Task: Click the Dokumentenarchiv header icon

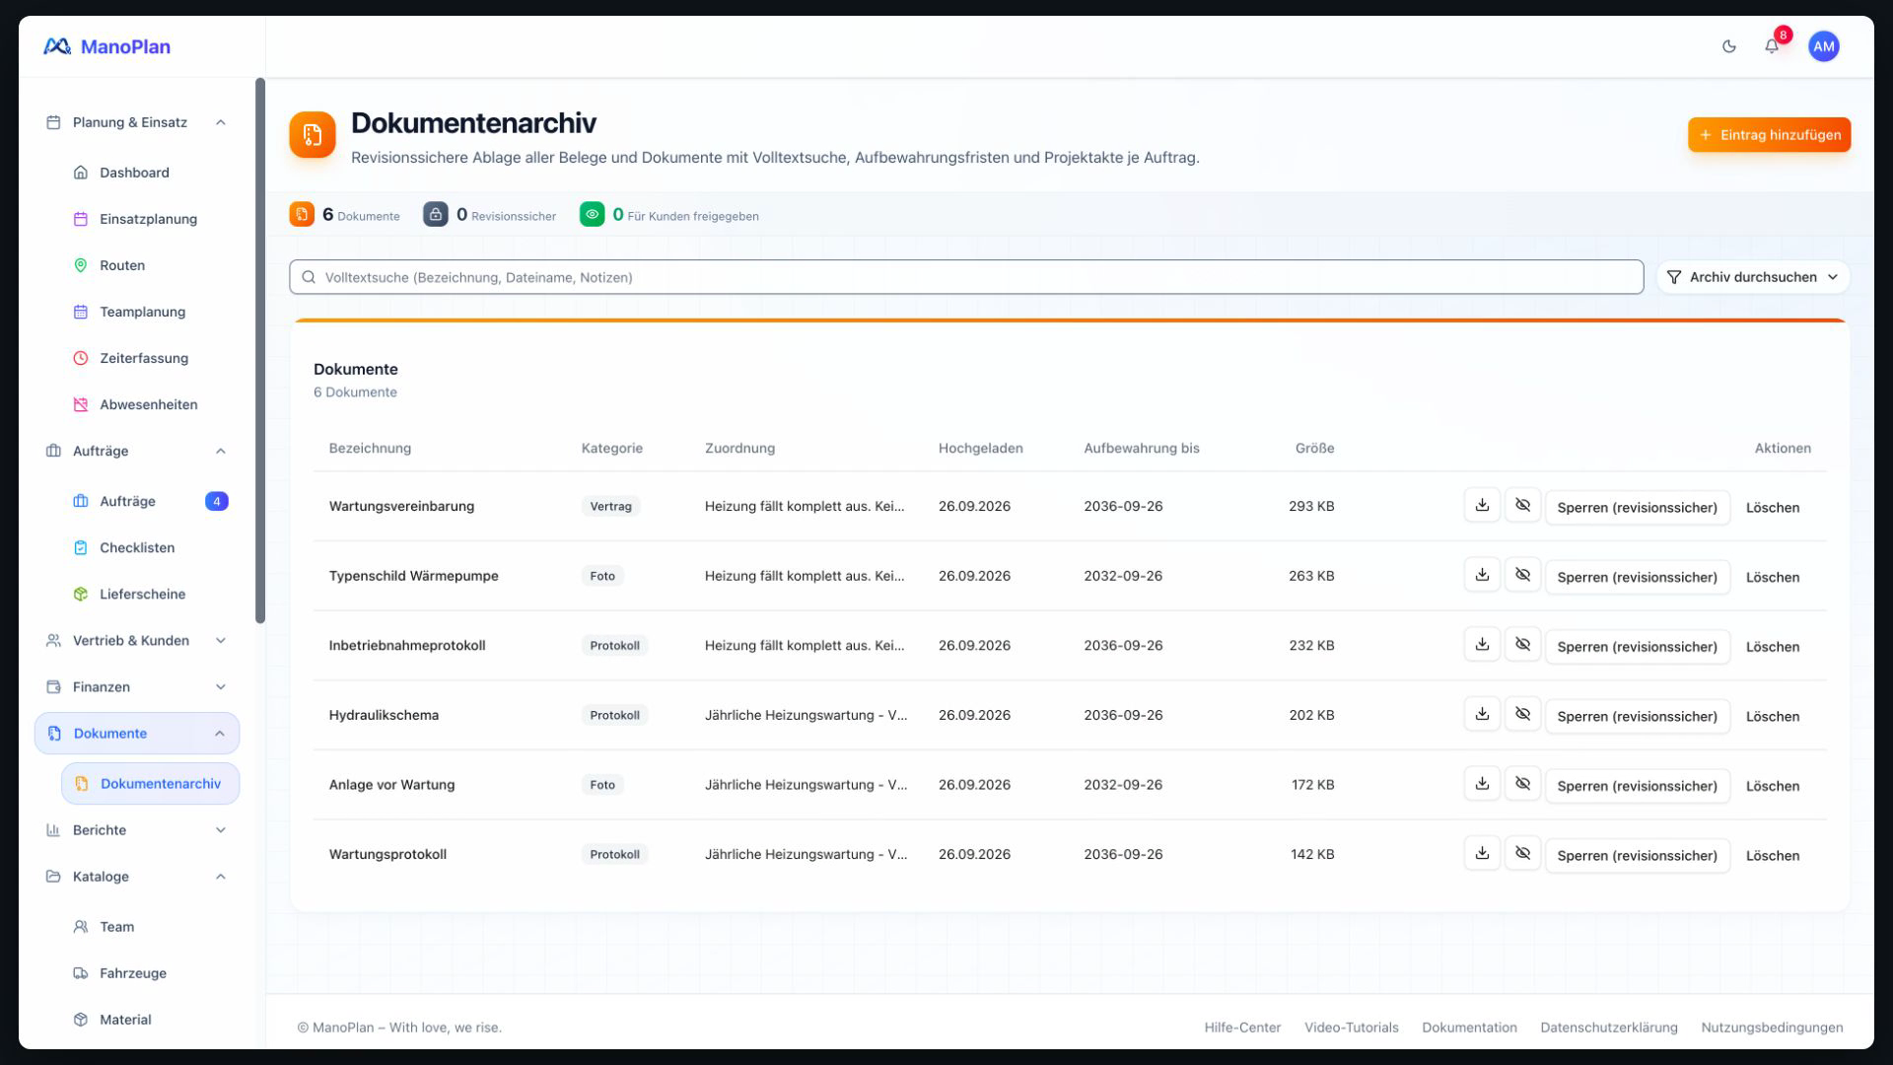Action: [313, 135]
